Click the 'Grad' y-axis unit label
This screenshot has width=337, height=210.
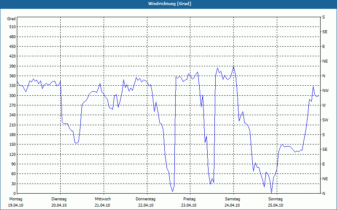(11, 19)
